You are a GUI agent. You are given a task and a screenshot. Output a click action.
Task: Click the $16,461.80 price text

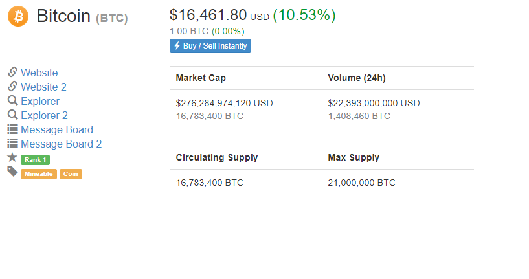pos(208,15)
